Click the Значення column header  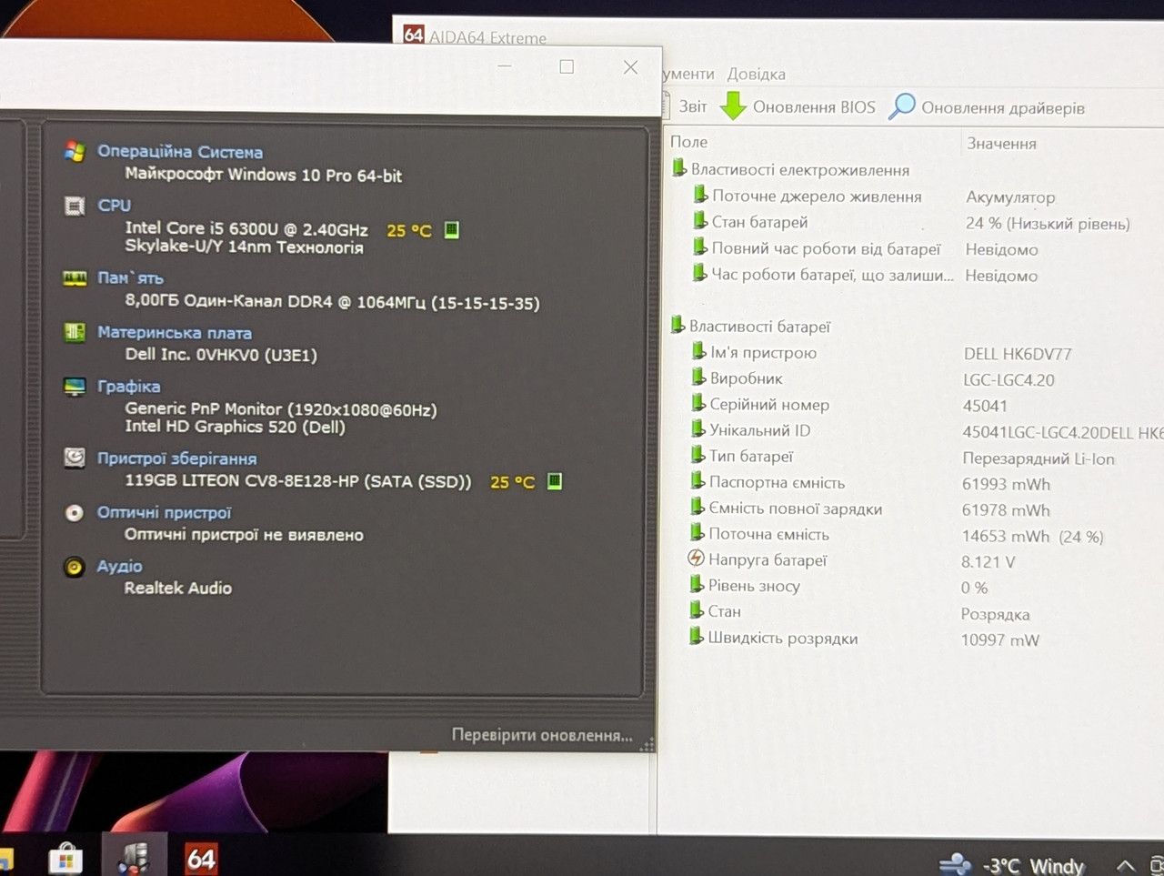pyautogui.click(x=1001, y=143)
